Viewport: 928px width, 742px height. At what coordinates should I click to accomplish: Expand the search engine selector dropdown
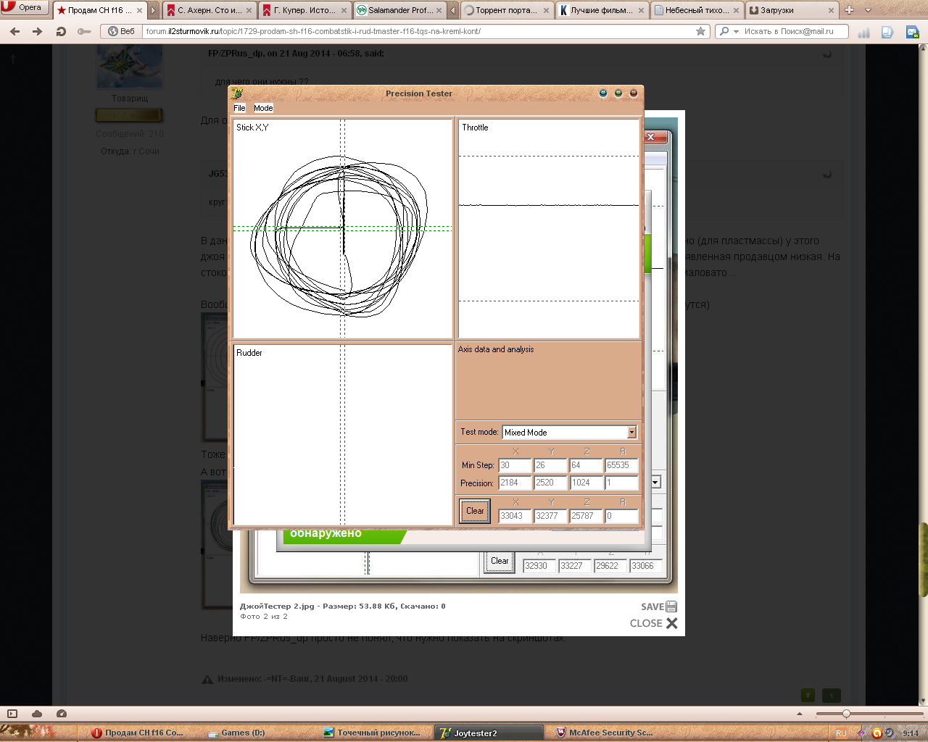[736, 31]
